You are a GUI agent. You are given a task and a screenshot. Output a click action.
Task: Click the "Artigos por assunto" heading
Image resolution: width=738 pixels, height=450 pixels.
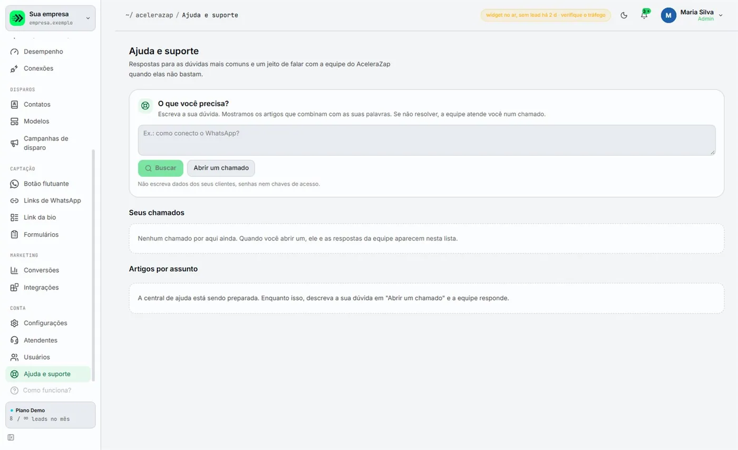point(163,269)
